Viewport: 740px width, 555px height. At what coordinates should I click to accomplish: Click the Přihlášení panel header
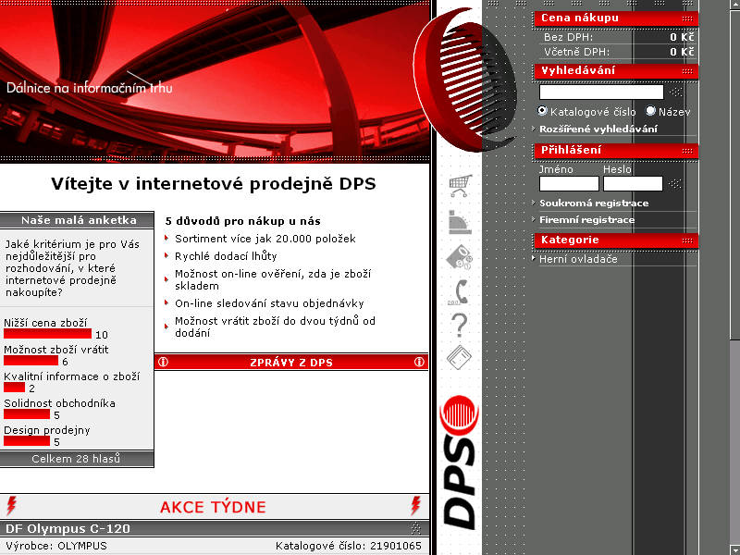(x=616, y=150)
